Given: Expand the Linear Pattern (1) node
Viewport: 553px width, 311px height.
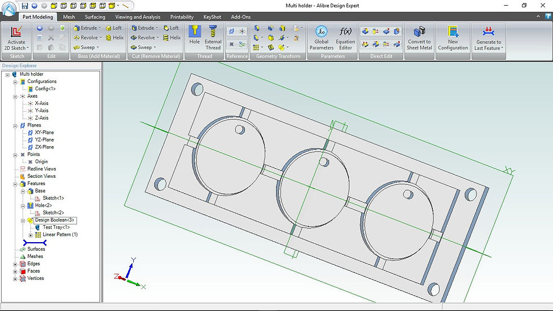Looking at the screenshot, I should 30,235.
